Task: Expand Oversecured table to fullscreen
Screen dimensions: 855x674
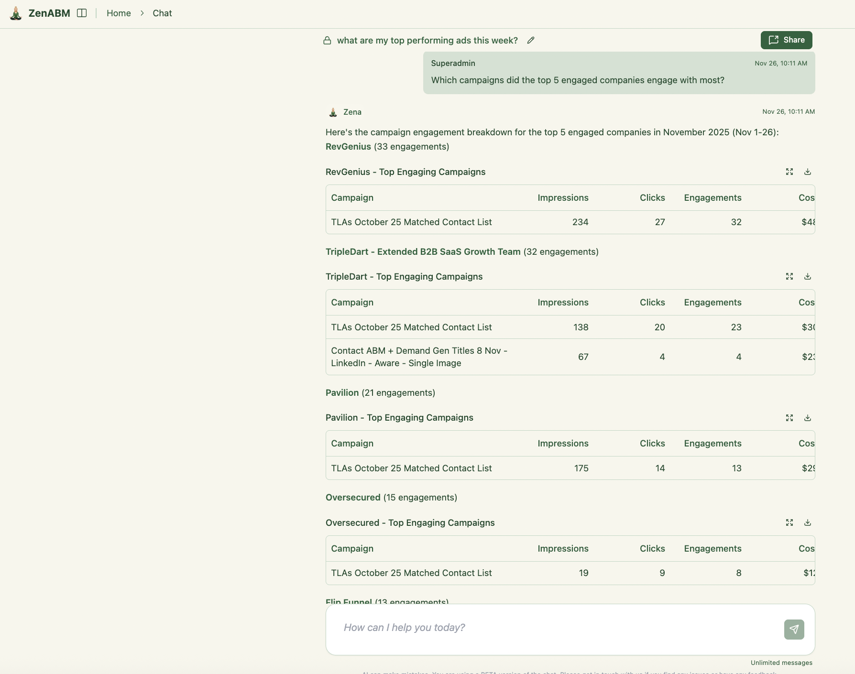Action: (789, 522)
